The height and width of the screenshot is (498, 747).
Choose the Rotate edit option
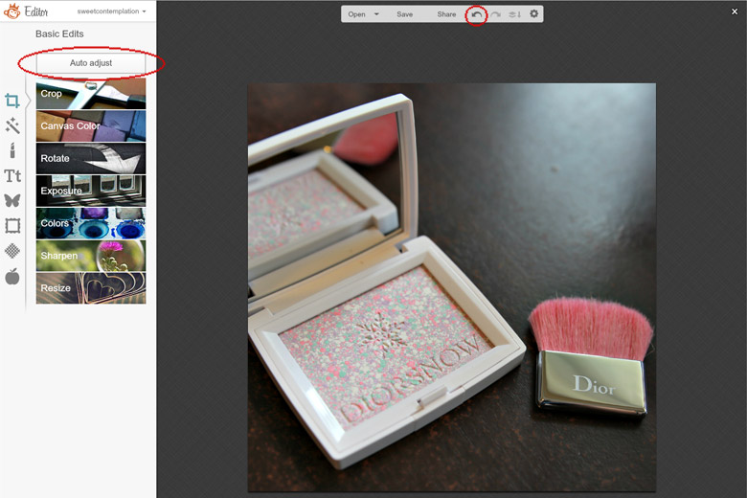91,159
